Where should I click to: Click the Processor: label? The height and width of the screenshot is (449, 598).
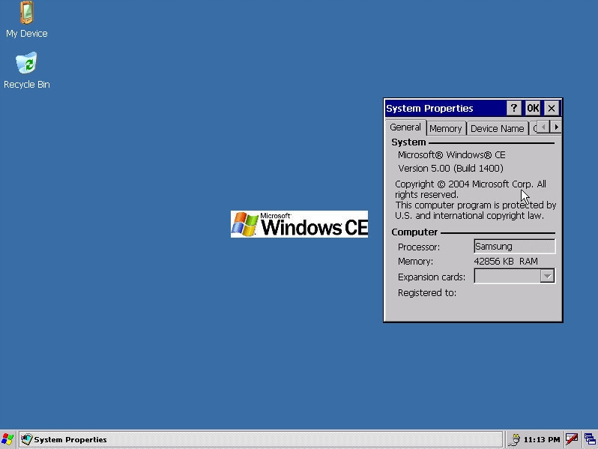[419, 247]
